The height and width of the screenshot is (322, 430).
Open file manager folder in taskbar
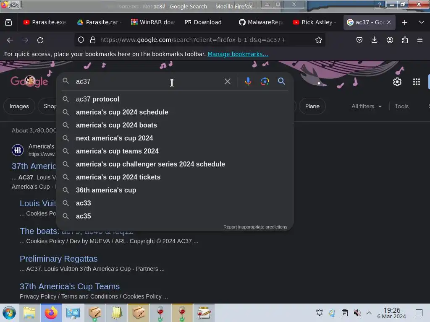(x=29, y=313)
